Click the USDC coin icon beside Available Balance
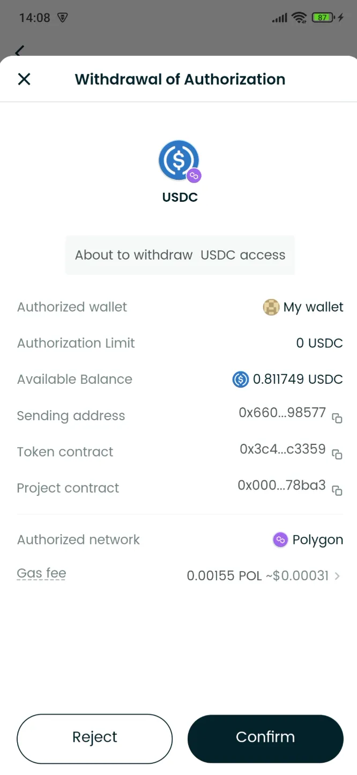This screenshot has width=357, height=775. (x=240, y=379)
